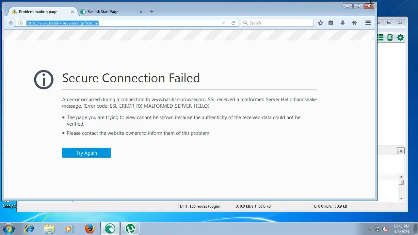
Task: Show site information icon in address bar
Action: [20, 23]
